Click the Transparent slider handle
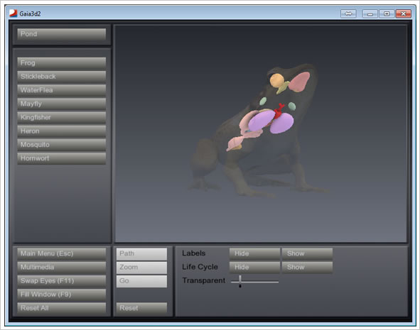Image resolution: width=420 pixels, height=330 pixels. [x=240, y=281]
